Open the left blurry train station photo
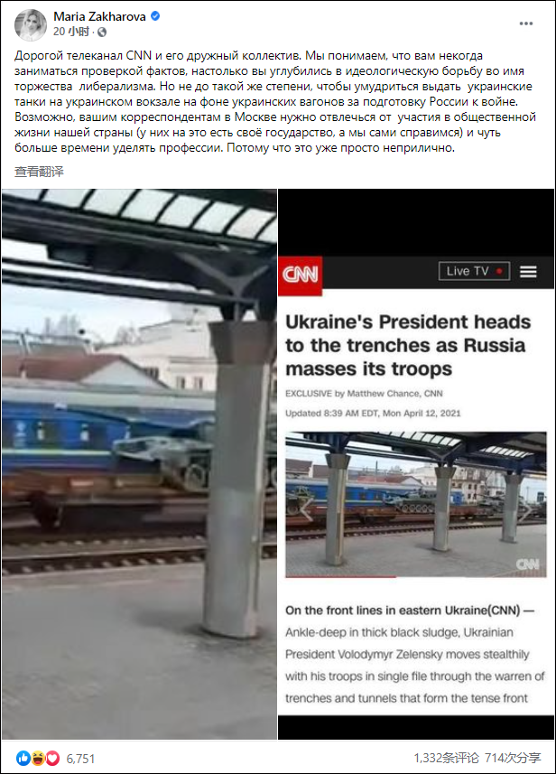This screenshot has height=774, width=556. tap(139, 464)
